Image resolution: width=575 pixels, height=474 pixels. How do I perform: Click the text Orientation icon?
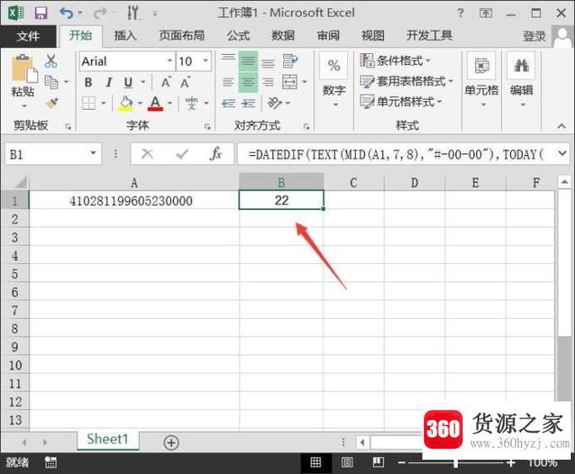[275, 103]
